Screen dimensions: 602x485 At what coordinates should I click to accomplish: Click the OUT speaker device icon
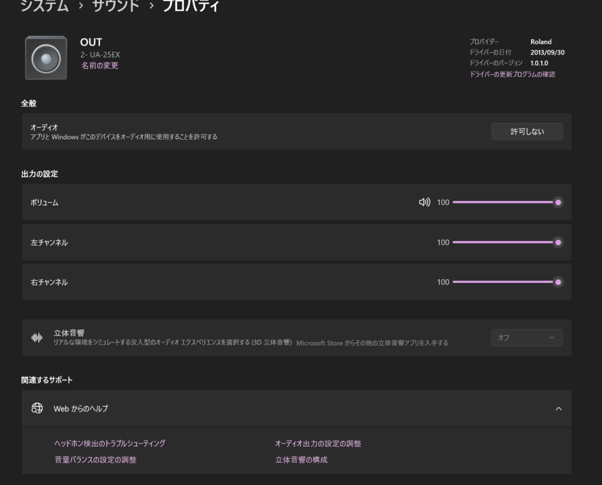click(x=46, y=58)
